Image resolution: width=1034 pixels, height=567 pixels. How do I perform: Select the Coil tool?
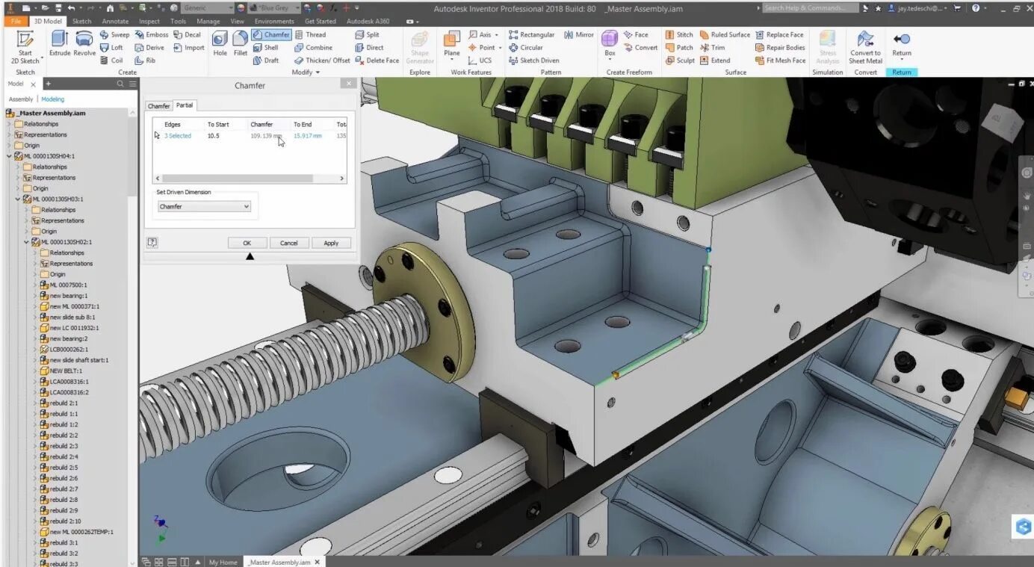tap(111, 61)
